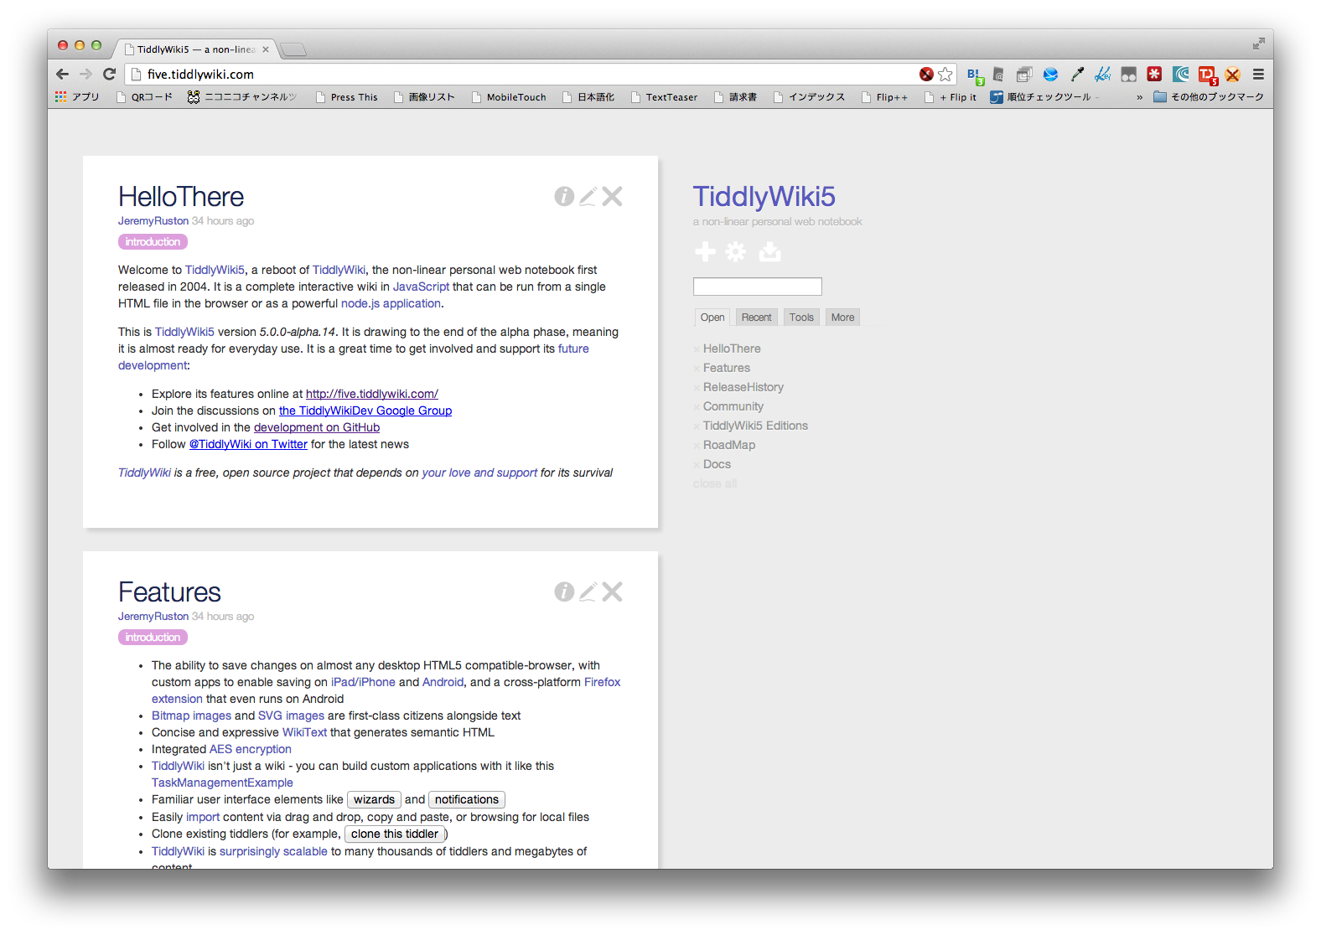Viewport: 1321px width, 935px height.
Task: Open the orange crossed-out face extension
Action: [x=1232, y=74]
